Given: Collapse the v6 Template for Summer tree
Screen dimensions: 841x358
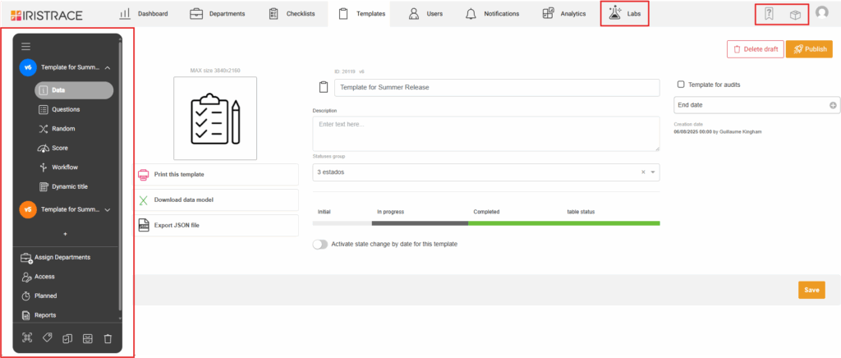Looking at the screenshot, I should click(108, 67).
